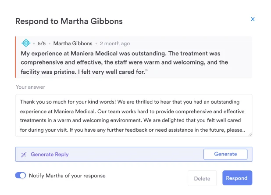Image resolution: width=271 pixels, height=195 pixels.
Task: Click the red accent bar beside the review
Action: pos(16,57)
